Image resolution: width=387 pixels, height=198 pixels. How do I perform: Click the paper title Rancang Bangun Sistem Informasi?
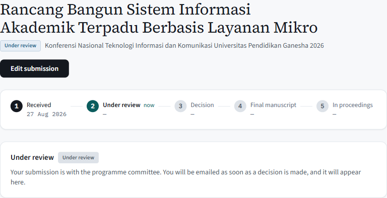tap(159, 19)
